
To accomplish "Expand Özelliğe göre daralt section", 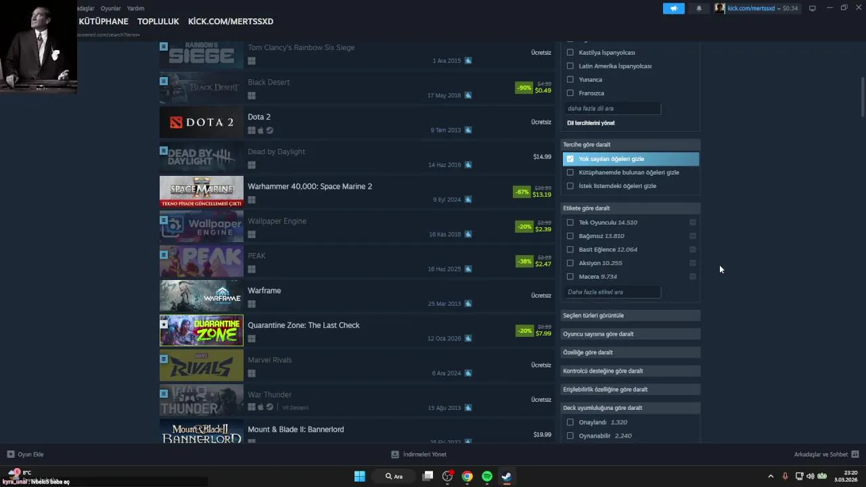I will tap(631, 352).
